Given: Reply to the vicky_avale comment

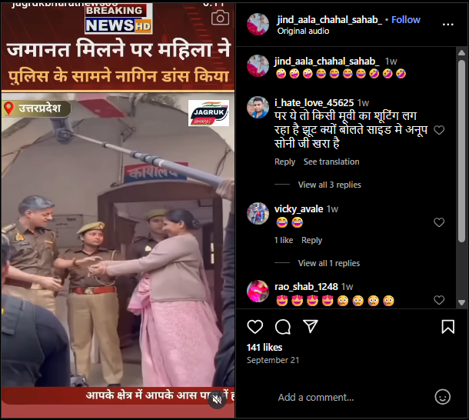Looking at the screenshot, I should pyautogui.click(x=311, y=240).
